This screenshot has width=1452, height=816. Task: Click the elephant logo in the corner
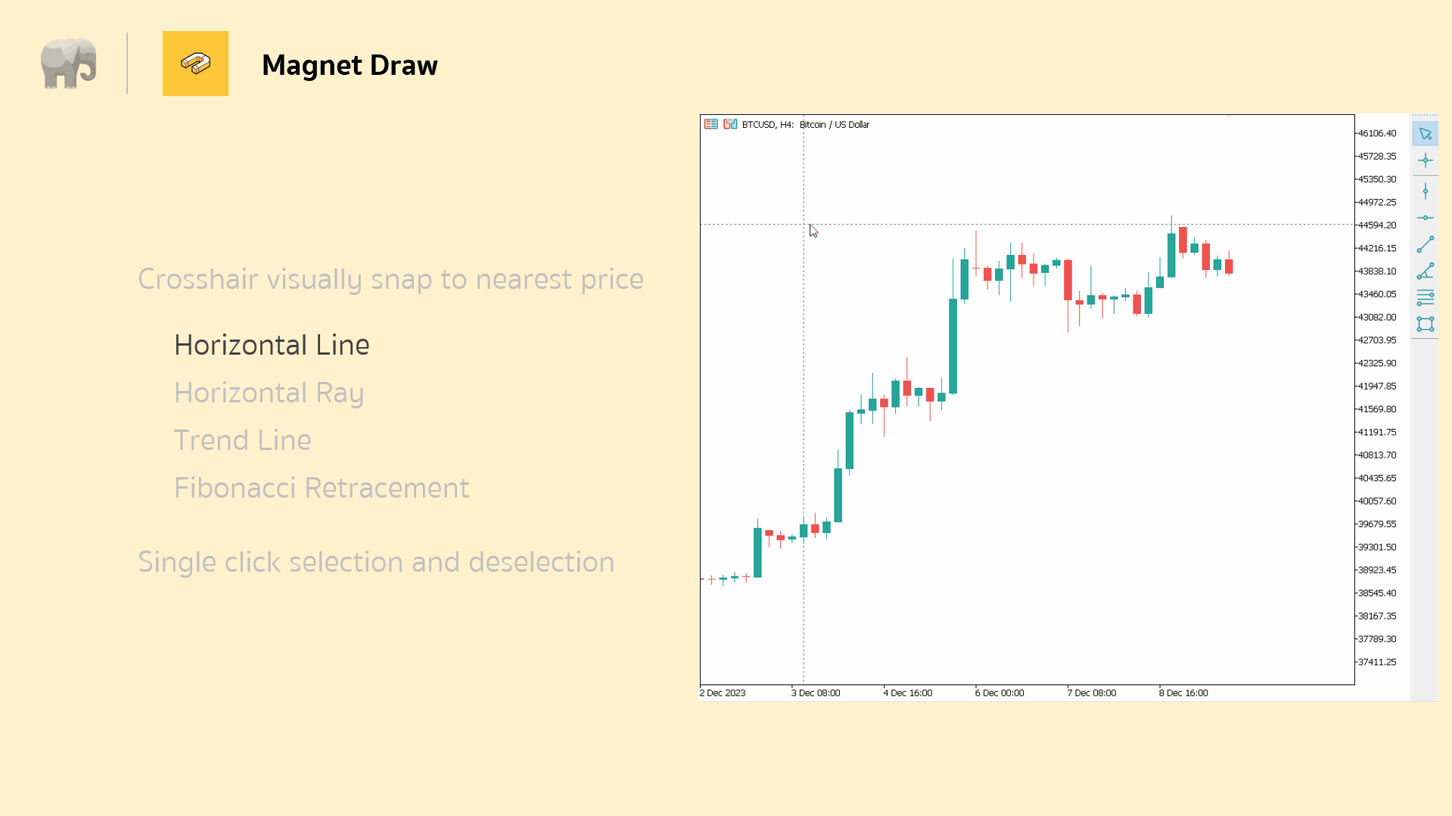(69, 64)
